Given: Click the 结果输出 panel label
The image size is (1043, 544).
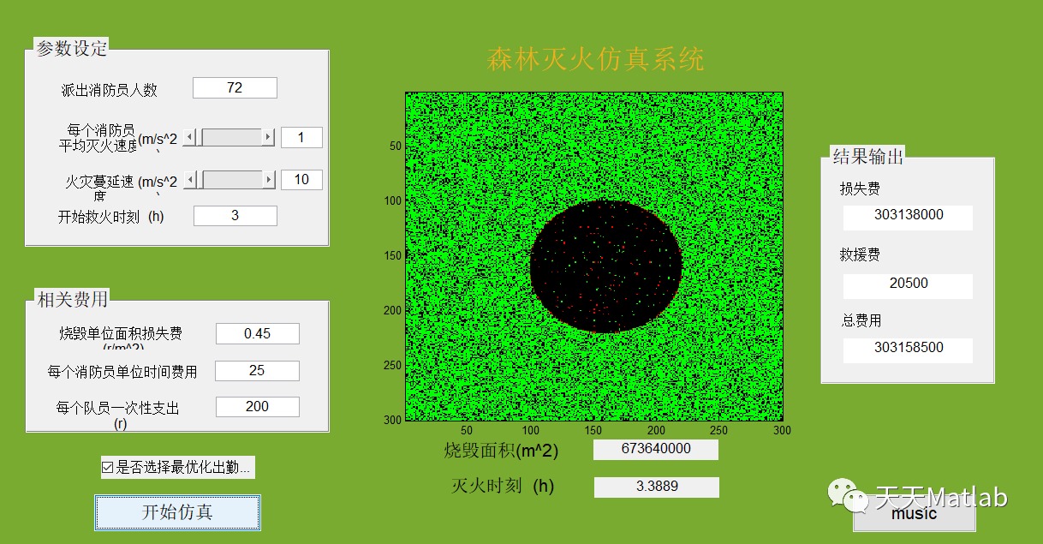Looking at the screenshot, I should coord(868,157).
